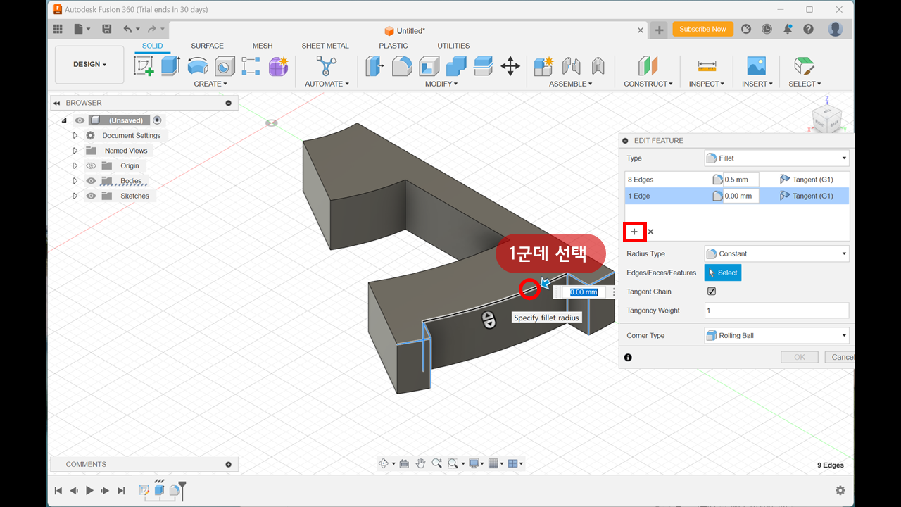Open the Radius Type Constant dropdown
The height and width of the screenshot is (507, 901).
[x=776, y=254]
